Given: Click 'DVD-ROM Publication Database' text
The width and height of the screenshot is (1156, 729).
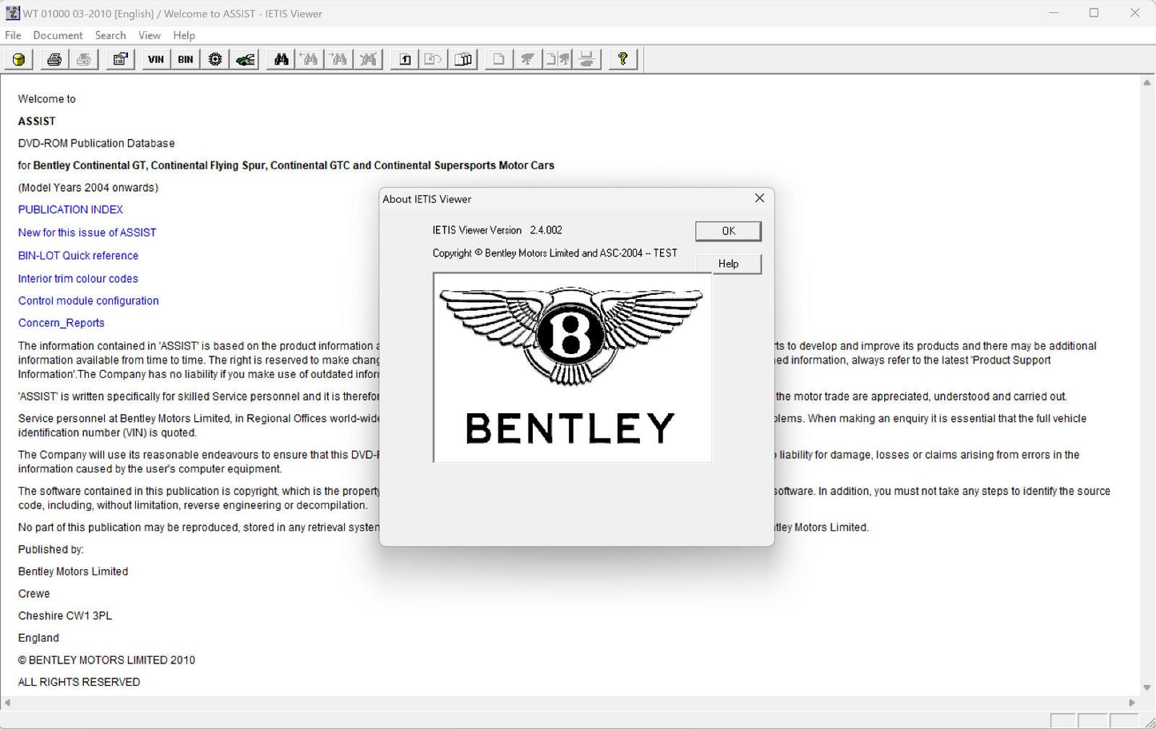Looking at the screenshot, I should pos(96,143).
